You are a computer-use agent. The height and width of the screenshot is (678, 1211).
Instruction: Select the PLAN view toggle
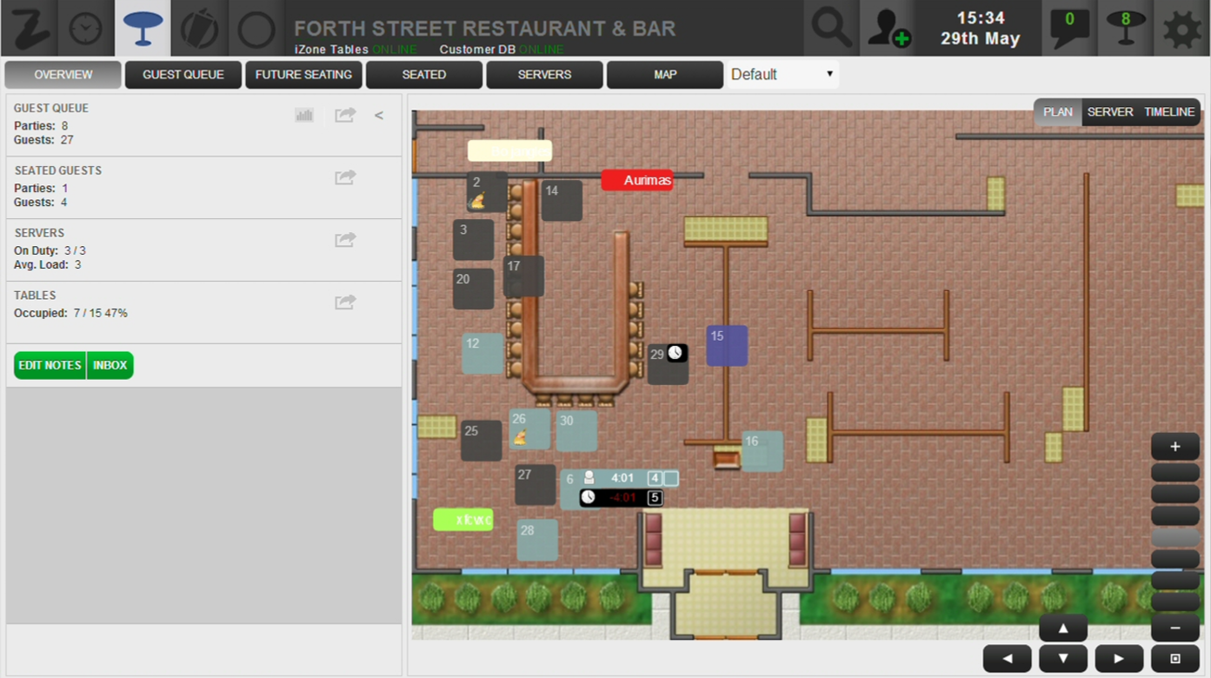[x=1058, y=112]
